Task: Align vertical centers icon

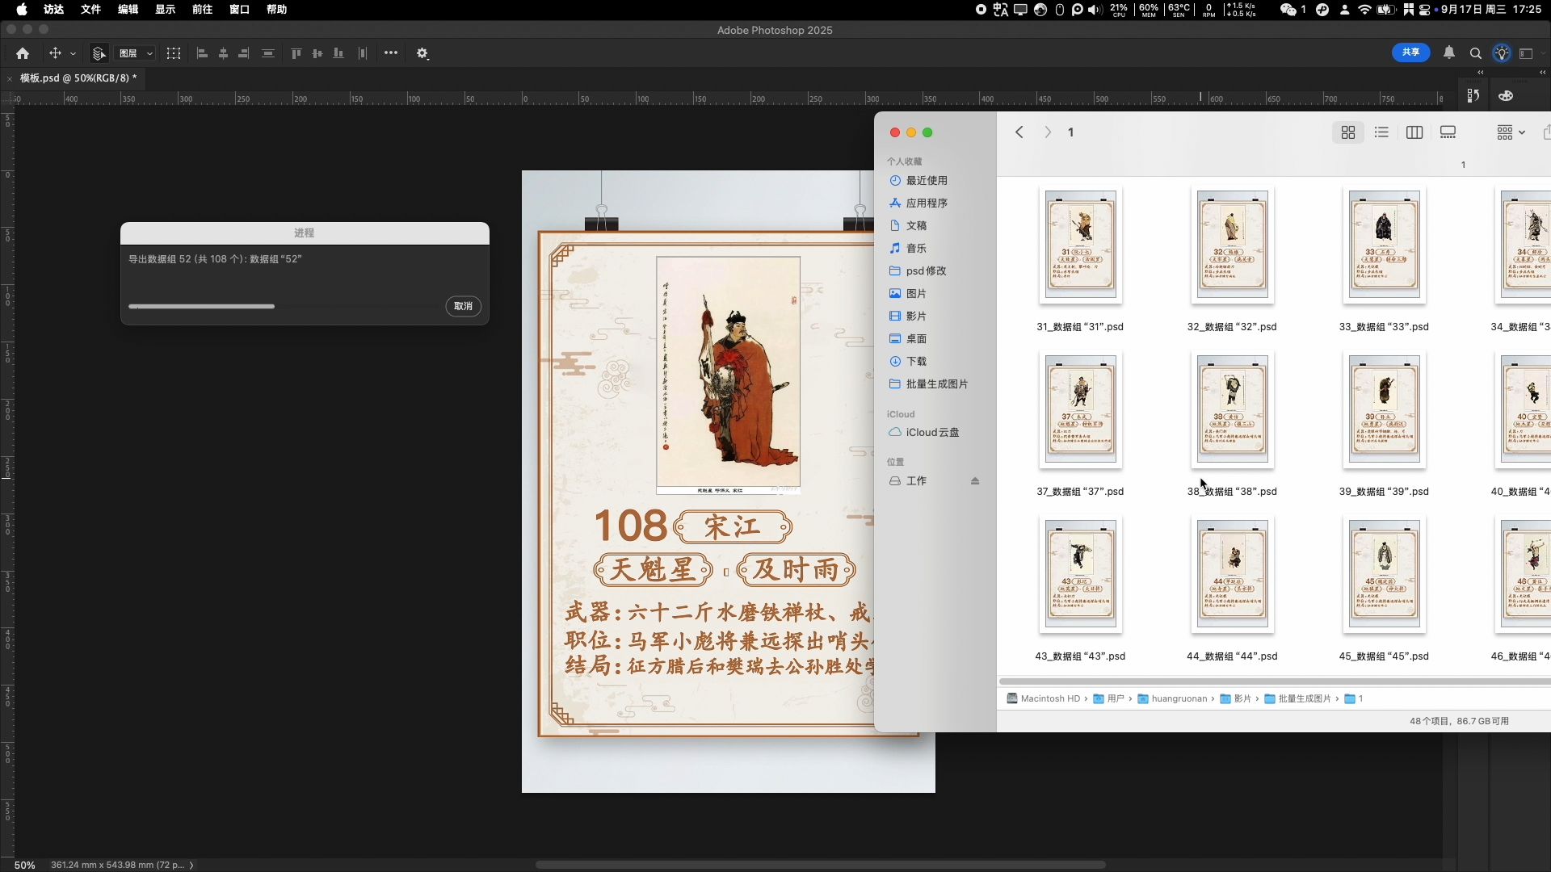Action: pyautogui.click(x=317, y=53)
